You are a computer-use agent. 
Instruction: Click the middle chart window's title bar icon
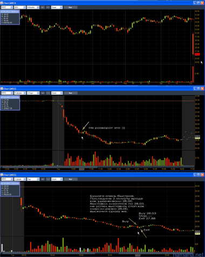click(x=2, y=89)
